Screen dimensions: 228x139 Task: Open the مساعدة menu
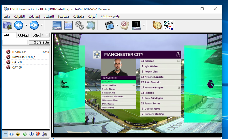[x=63, y=16]
